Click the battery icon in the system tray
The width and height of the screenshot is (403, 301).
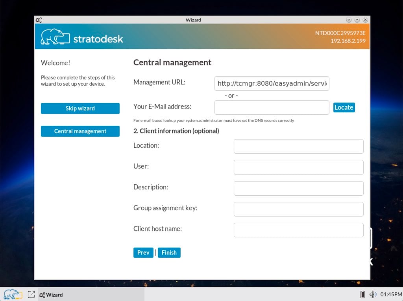pyautogui.click(x=362, y=294)
